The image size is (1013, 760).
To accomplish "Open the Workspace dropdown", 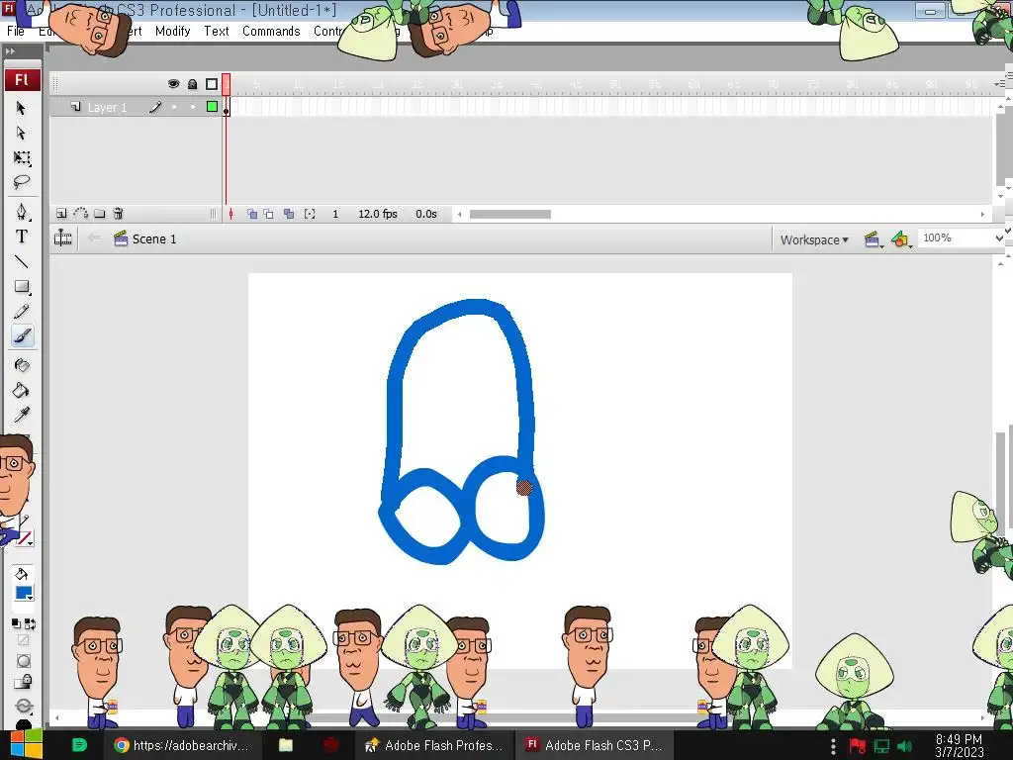I will point(814,239).
